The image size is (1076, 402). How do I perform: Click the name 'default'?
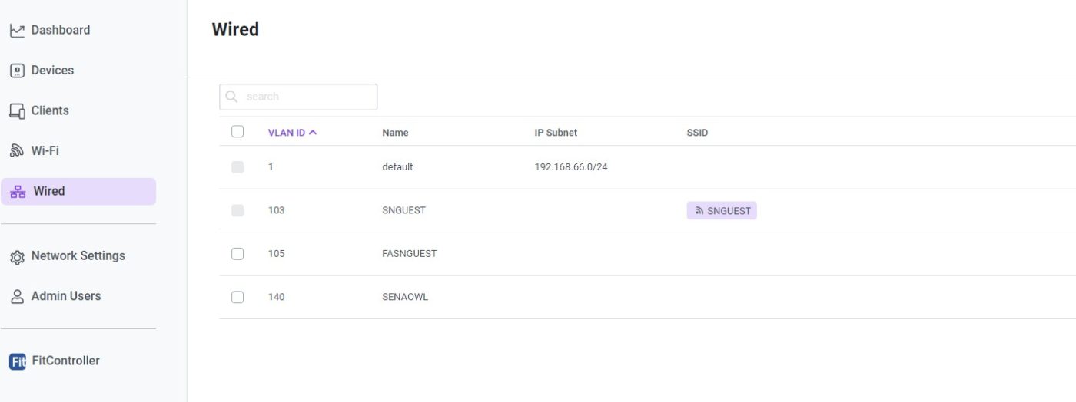pos(397,166)
